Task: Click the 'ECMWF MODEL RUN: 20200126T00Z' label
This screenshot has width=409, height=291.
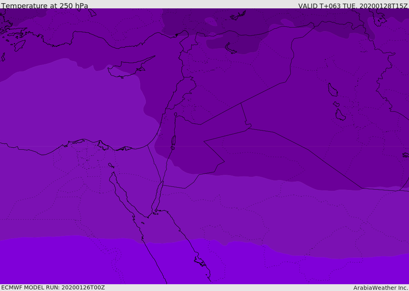Action: 53,287
